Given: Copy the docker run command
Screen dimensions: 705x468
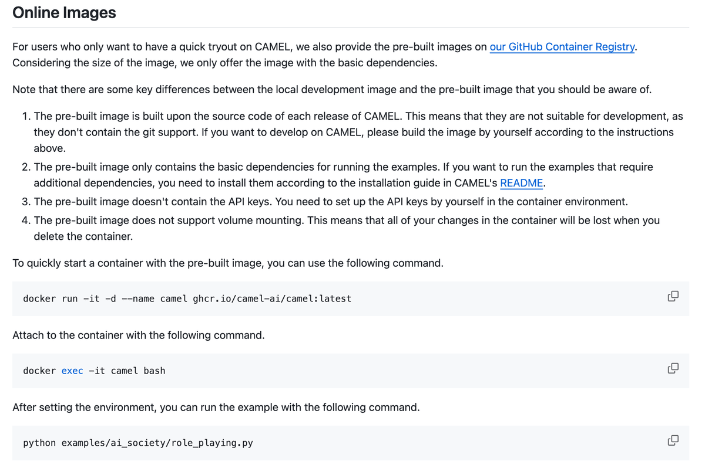Looking at the screenshot, I should [673, 296].
